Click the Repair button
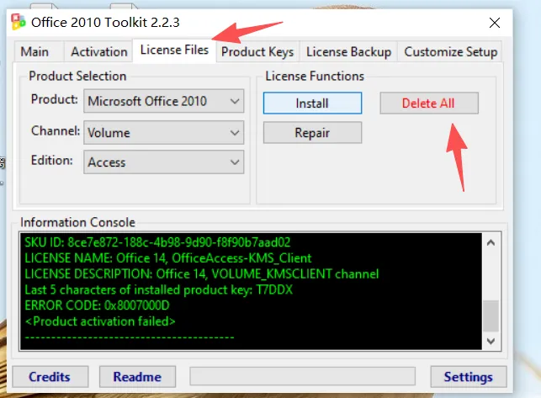541x398 pixels. pyautogui.click(x=312, y=133)
